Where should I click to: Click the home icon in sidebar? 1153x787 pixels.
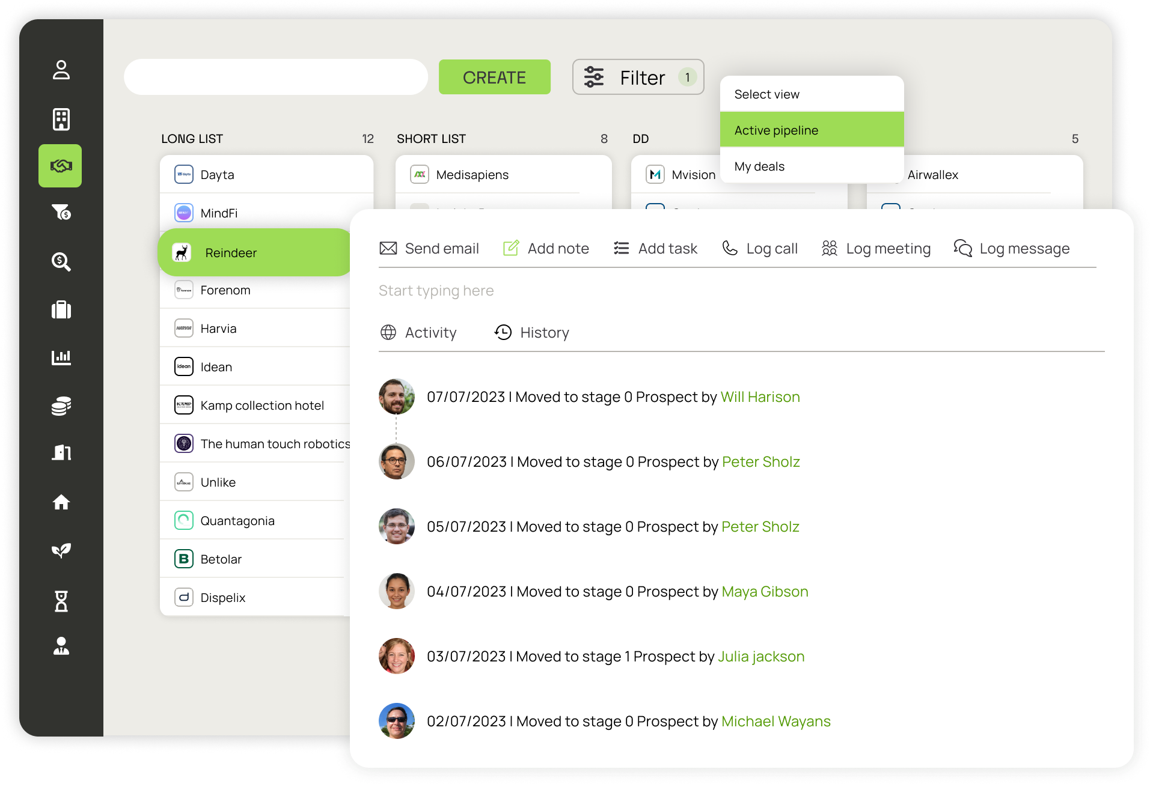point(61,502)
